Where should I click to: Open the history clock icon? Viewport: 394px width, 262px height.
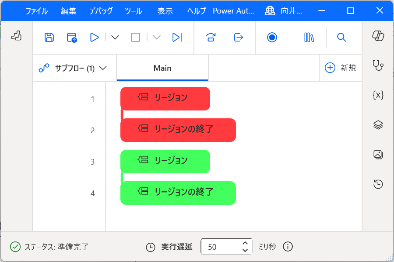point(378,184)
